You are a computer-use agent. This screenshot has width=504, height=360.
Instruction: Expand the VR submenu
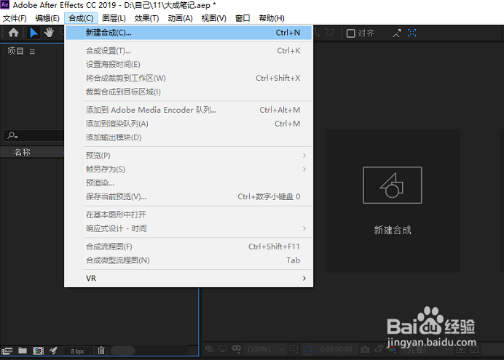click(x=189, y=278)
